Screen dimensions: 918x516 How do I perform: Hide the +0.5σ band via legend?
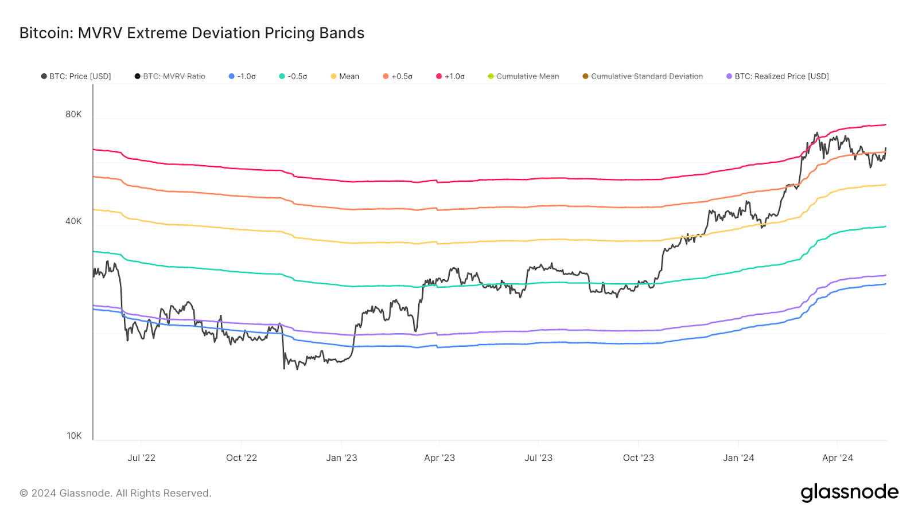[398, 76]
